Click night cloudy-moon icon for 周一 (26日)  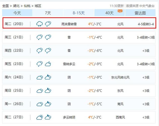point(48,104)
